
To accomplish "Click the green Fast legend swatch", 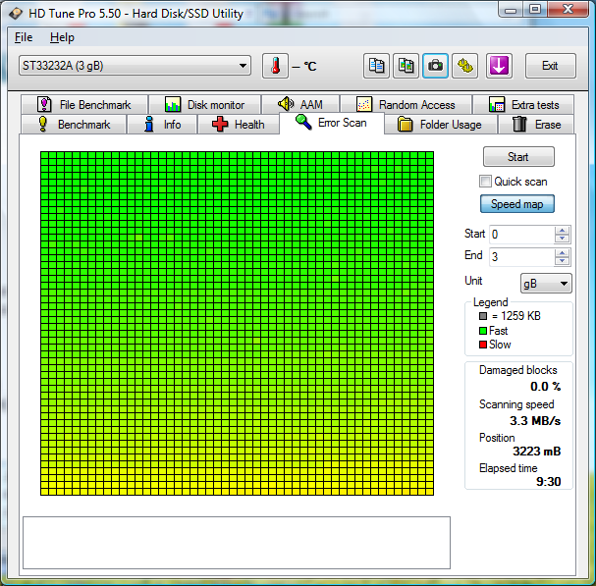I will [x=483, y=331].
